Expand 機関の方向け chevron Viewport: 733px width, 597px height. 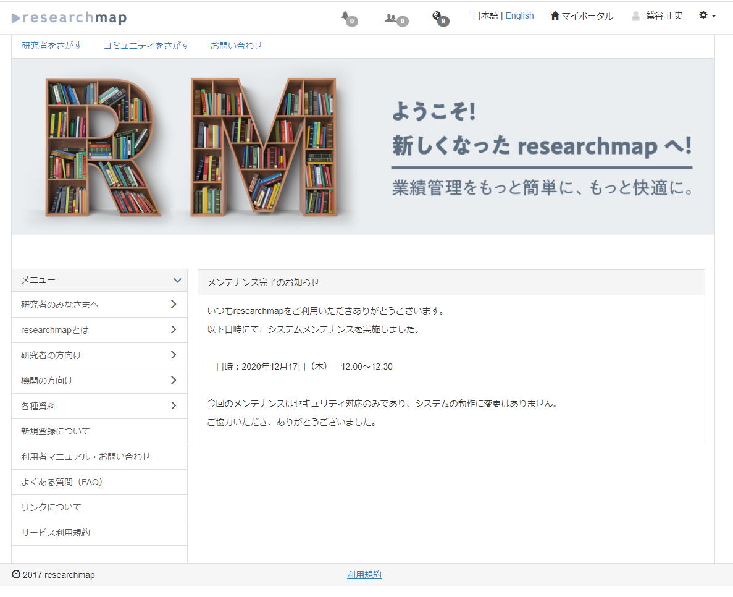(x=174, y=380)
